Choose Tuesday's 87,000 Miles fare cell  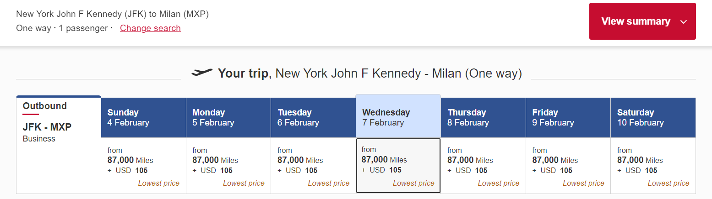313,165
